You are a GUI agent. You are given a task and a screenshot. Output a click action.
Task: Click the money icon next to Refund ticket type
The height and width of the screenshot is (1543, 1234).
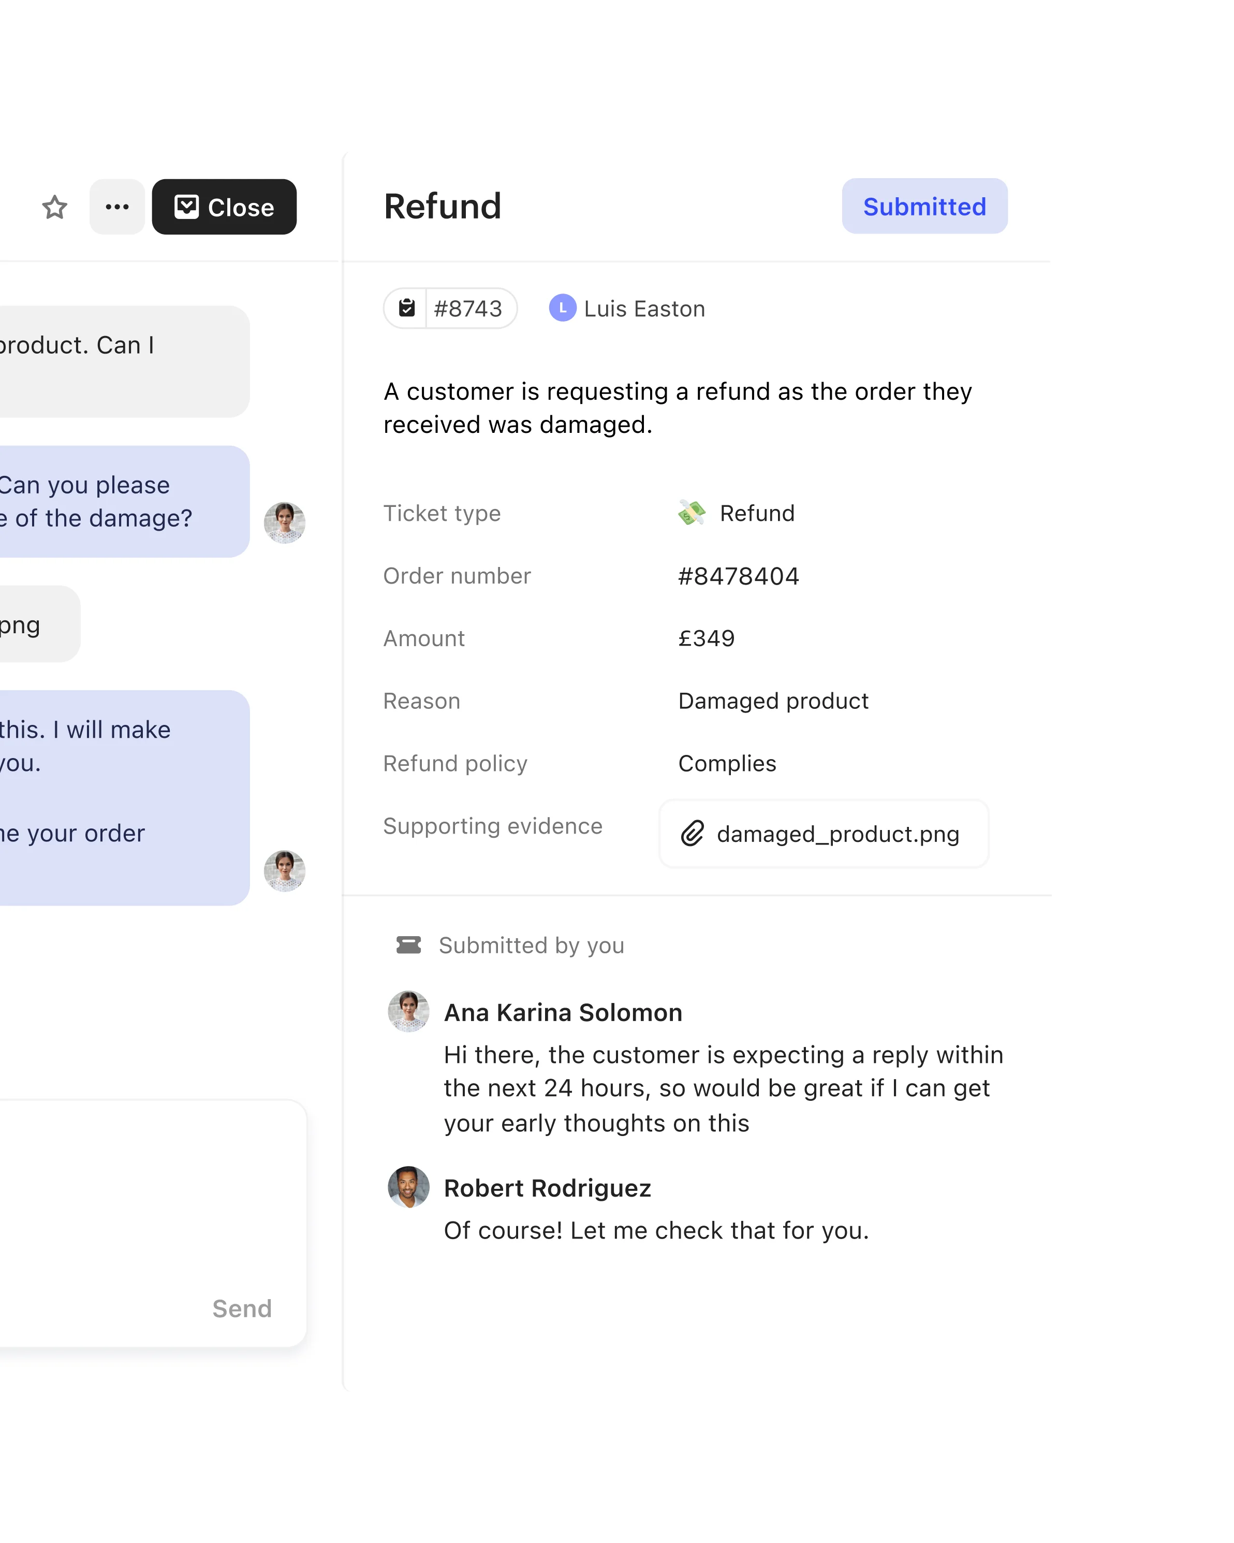(x=691, y=513)
